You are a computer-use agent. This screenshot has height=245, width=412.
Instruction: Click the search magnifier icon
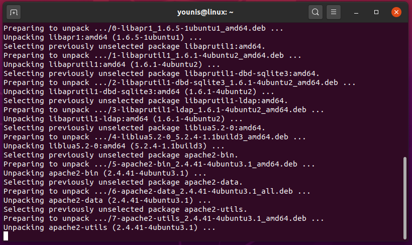[x=315, y=12]
